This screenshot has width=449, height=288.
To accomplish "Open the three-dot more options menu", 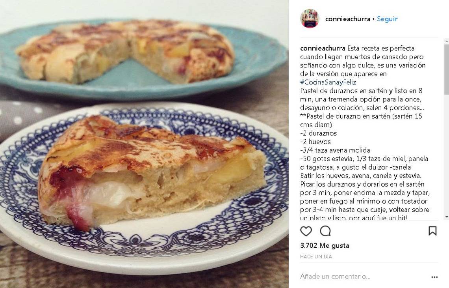I will tap(434, 277).
